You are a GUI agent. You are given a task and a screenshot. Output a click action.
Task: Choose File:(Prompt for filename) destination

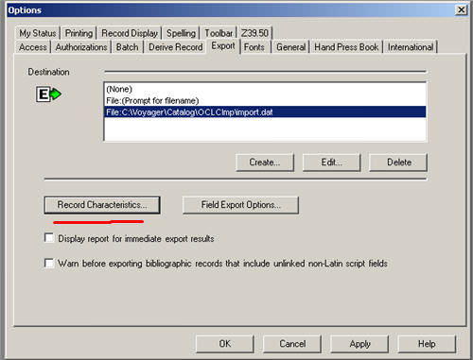point(265,101)
